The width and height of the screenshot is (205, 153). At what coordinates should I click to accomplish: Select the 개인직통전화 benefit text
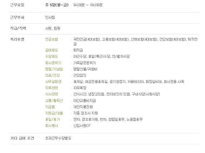point(83,107)
